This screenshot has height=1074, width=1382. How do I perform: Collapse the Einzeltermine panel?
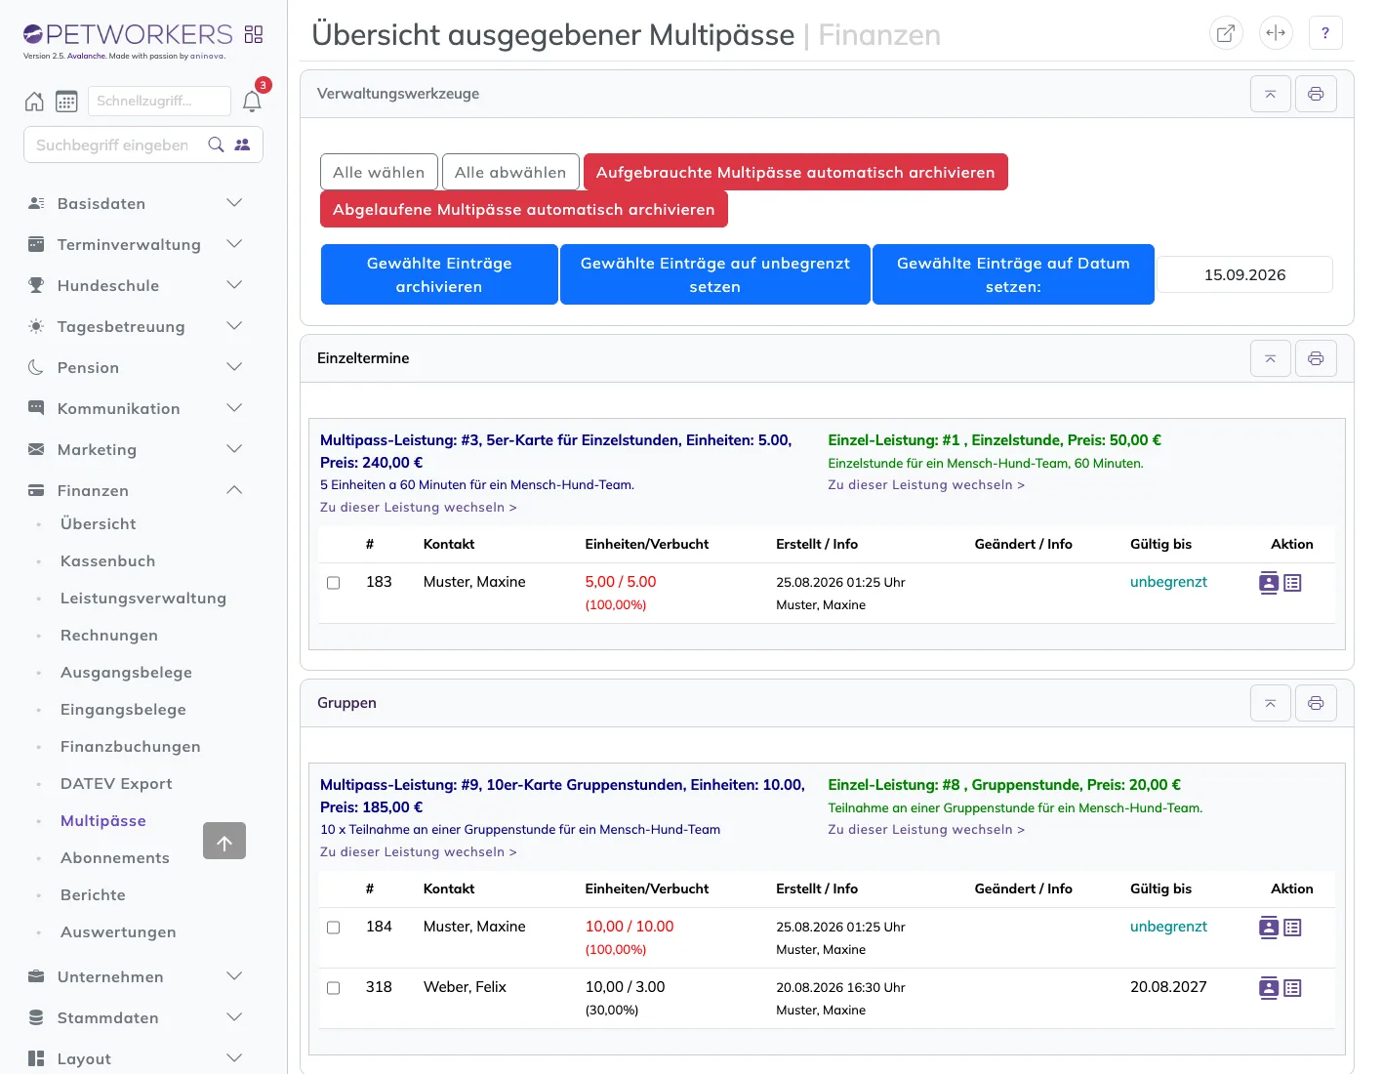point(1271,358)
